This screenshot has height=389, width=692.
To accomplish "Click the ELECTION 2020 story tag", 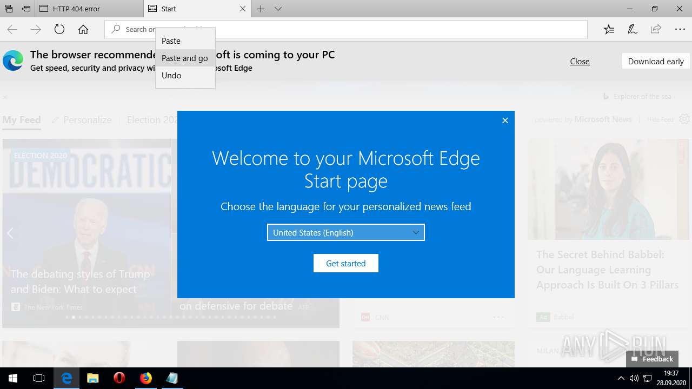I will click(41, 156).
